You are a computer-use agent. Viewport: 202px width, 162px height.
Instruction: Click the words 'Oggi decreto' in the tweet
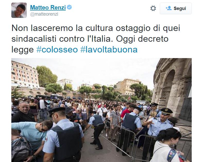tap(142, 39)
